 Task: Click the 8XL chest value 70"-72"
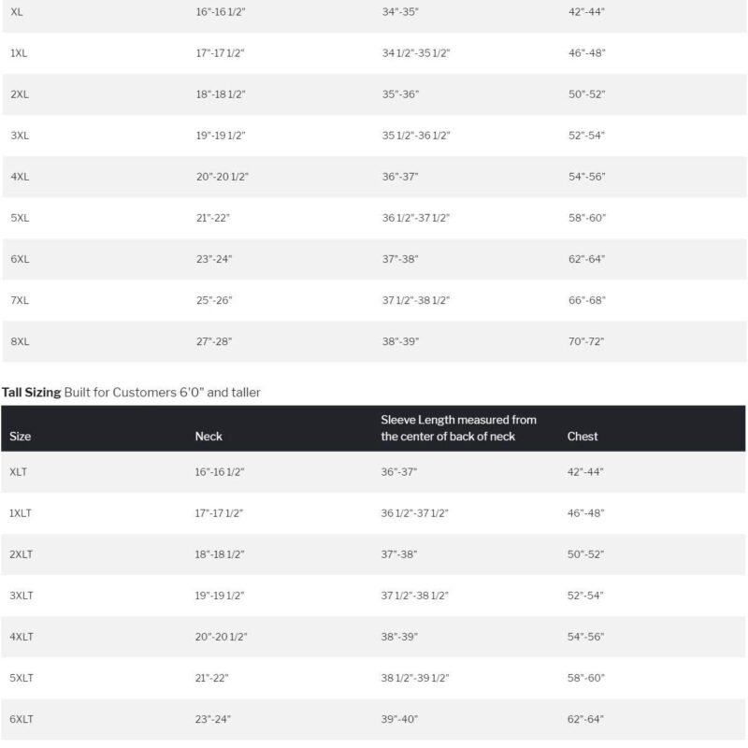coord(586,342)
